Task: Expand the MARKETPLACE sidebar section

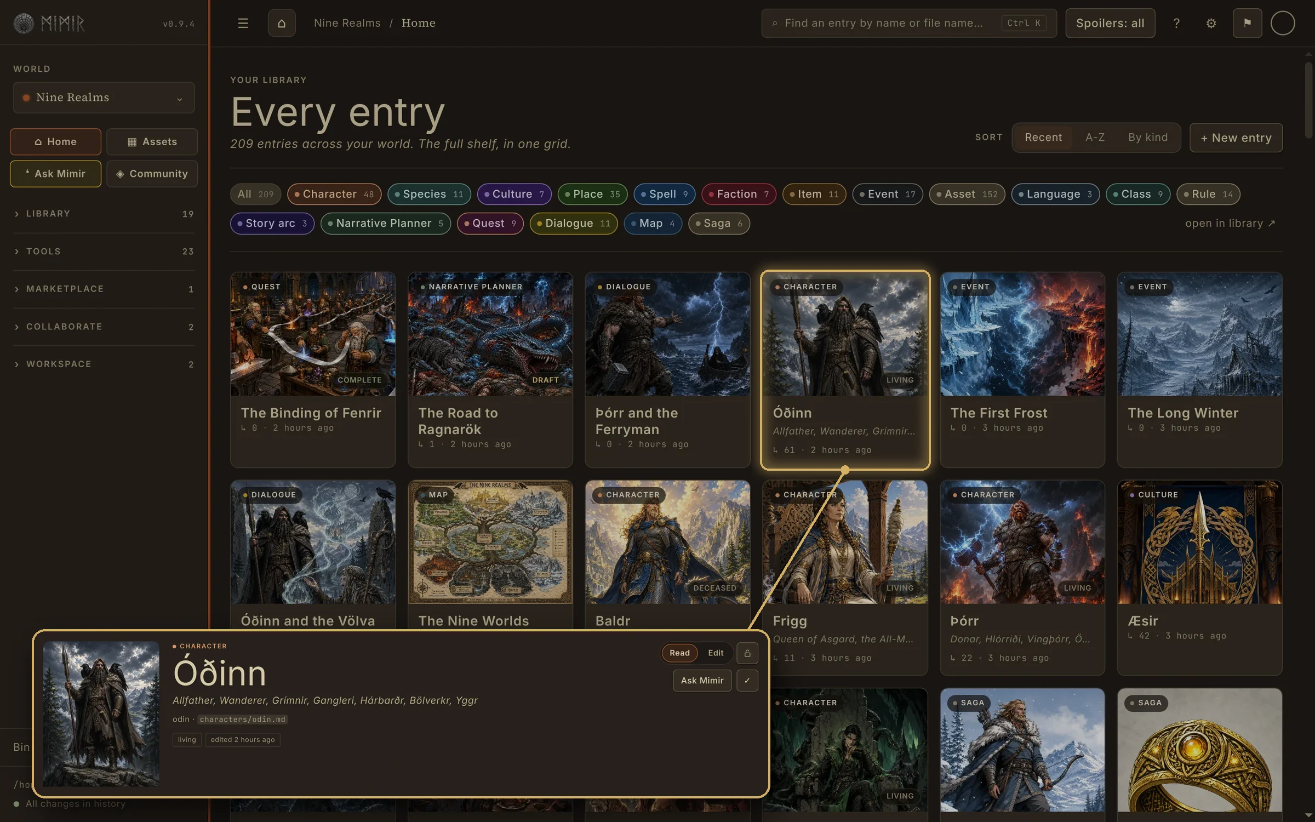Action: 104,289
